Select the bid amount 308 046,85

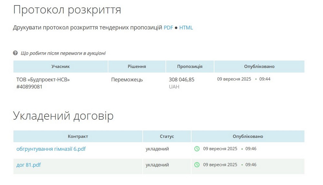point(182,79)
